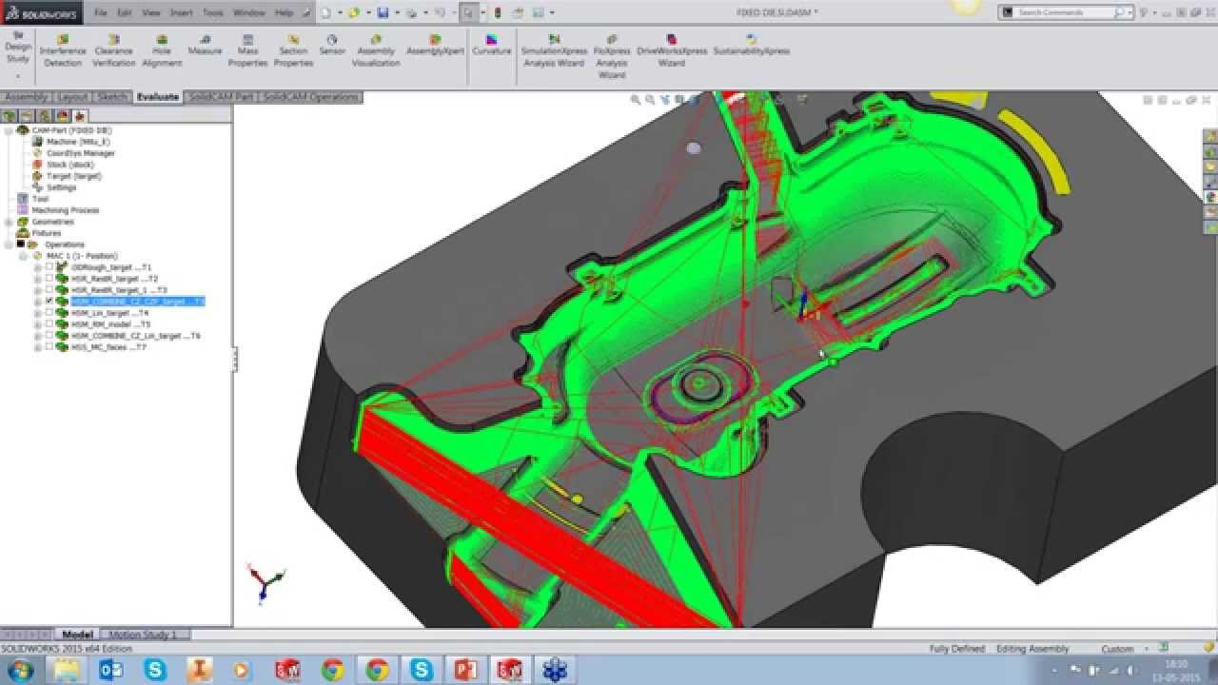Open the Sensor tool
This screenshot has width=1218, height=685.
tap(332, 45)
